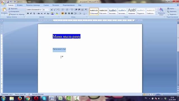Screen dimensions: 179x101
Task: Apply bulleted list
Action: point(63,10)
